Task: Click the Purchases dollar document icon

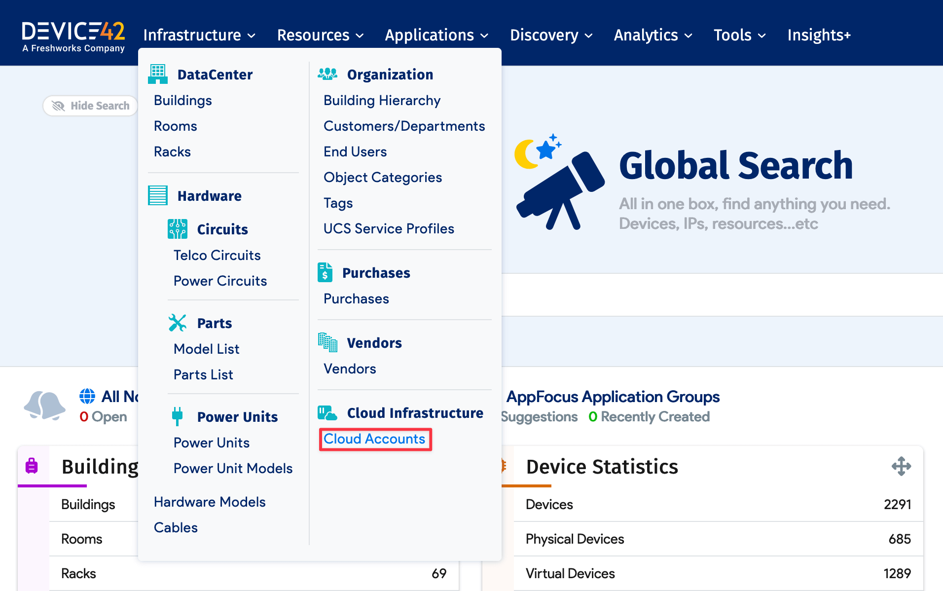Action: (325, 272)
